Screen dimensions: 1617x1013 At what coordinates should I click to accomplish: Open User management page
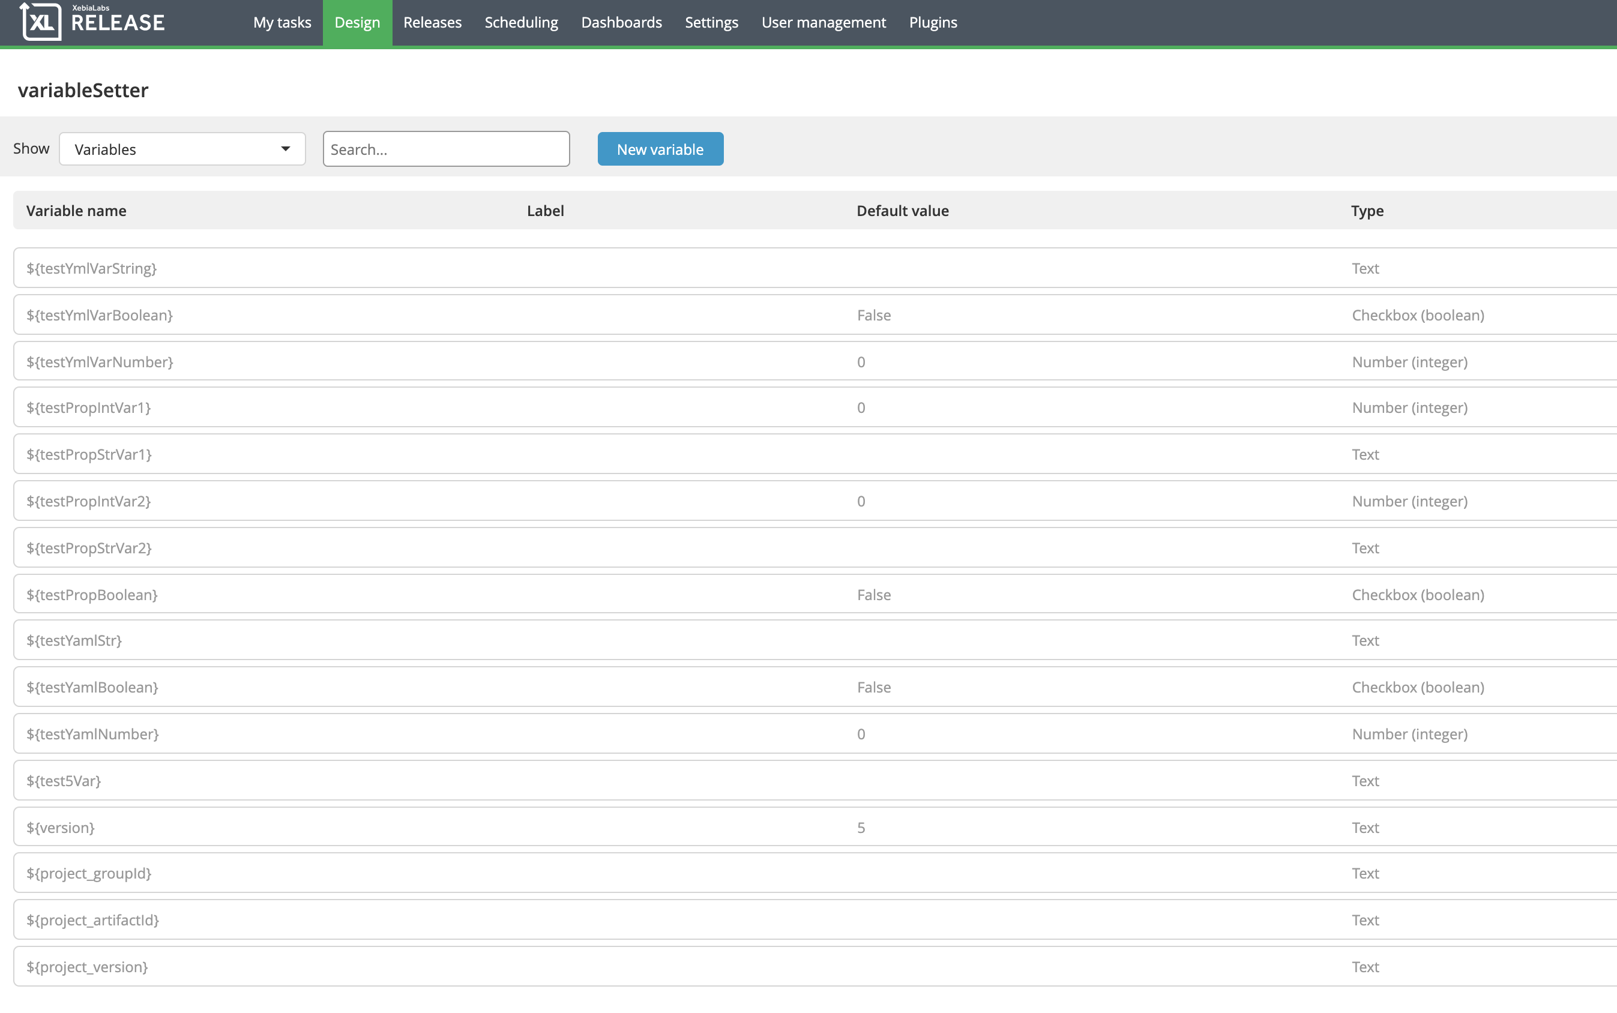(823, 23)
